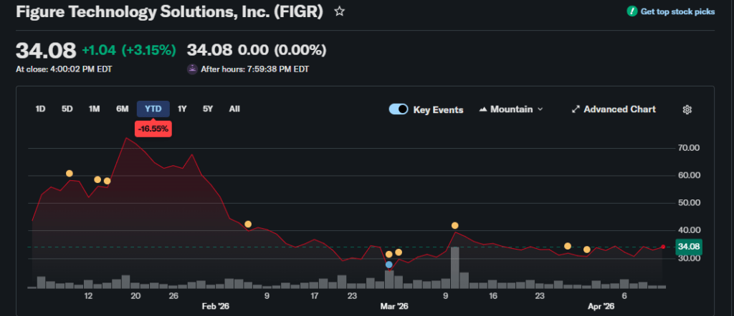
Task: Open the Get top stock picks link
Action: (x=677, y=11)
